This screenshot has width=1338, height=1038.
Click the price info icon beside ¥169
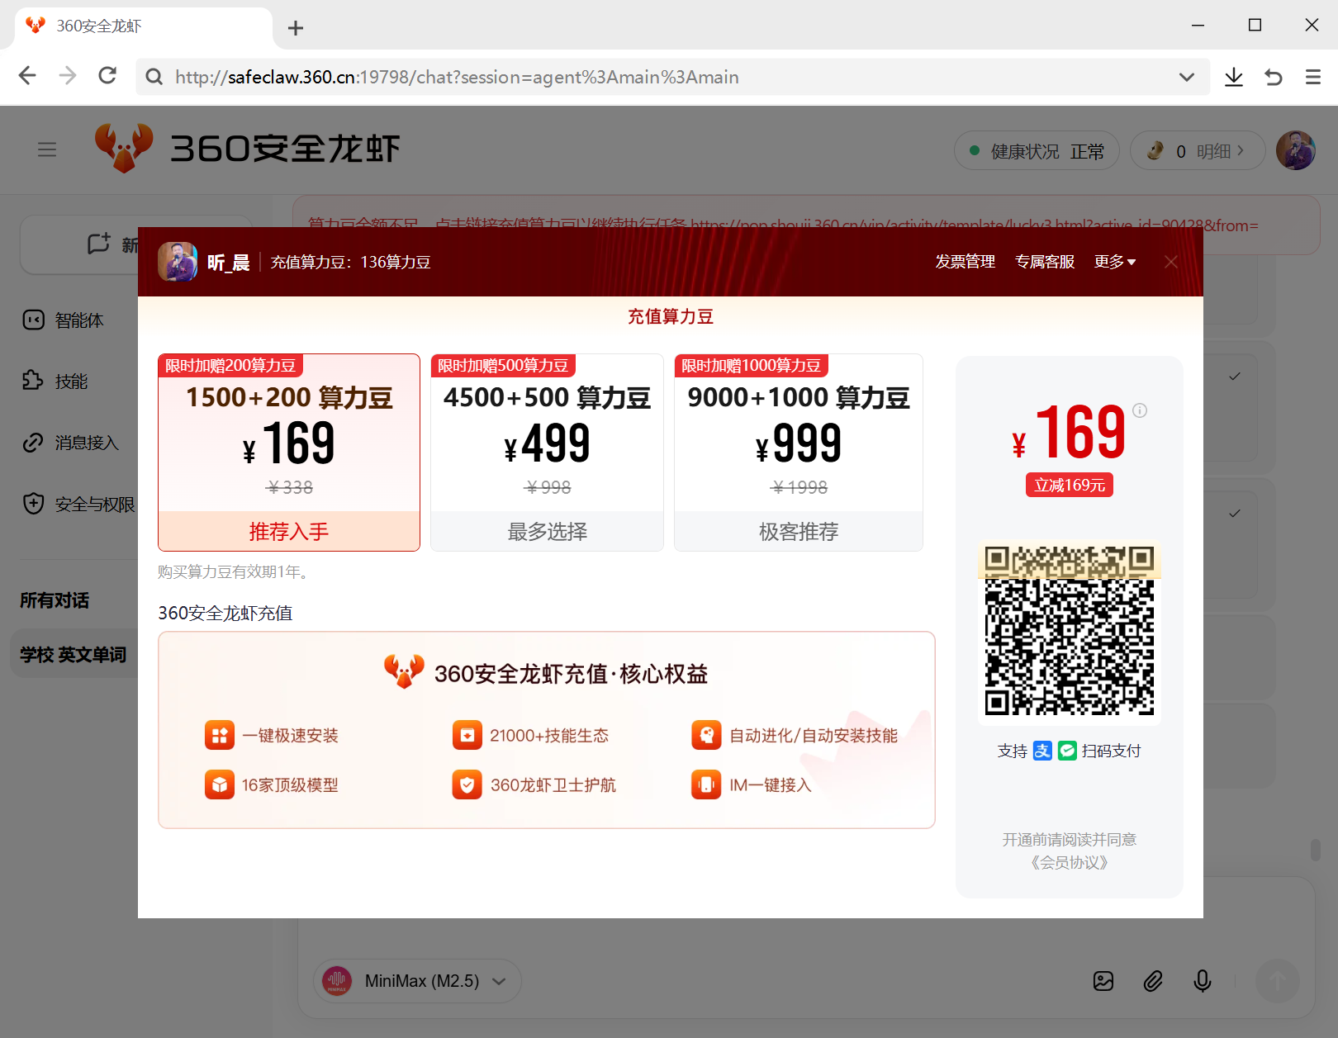(x=1140, y=410)
